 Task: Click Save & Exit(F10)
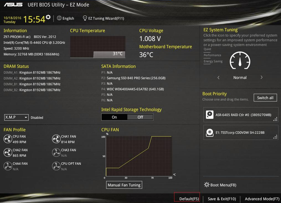click(222, 199)
